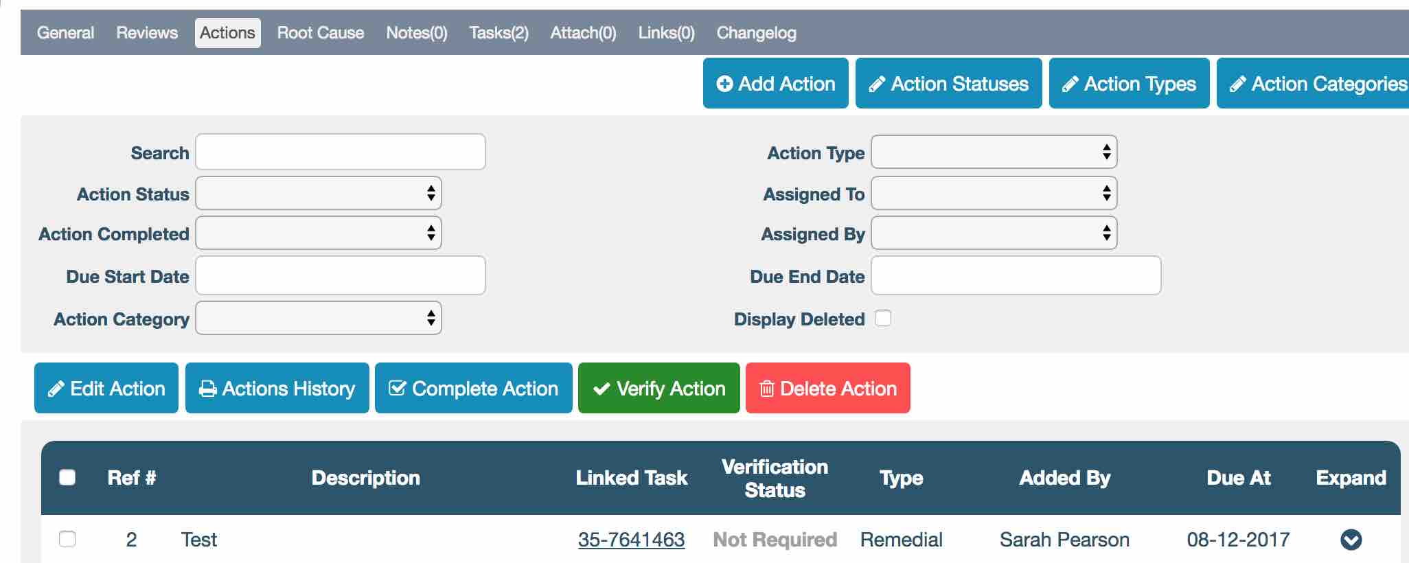Click into the Search text field
Screen dimensions: 1409x563
[x=341, y=152]
